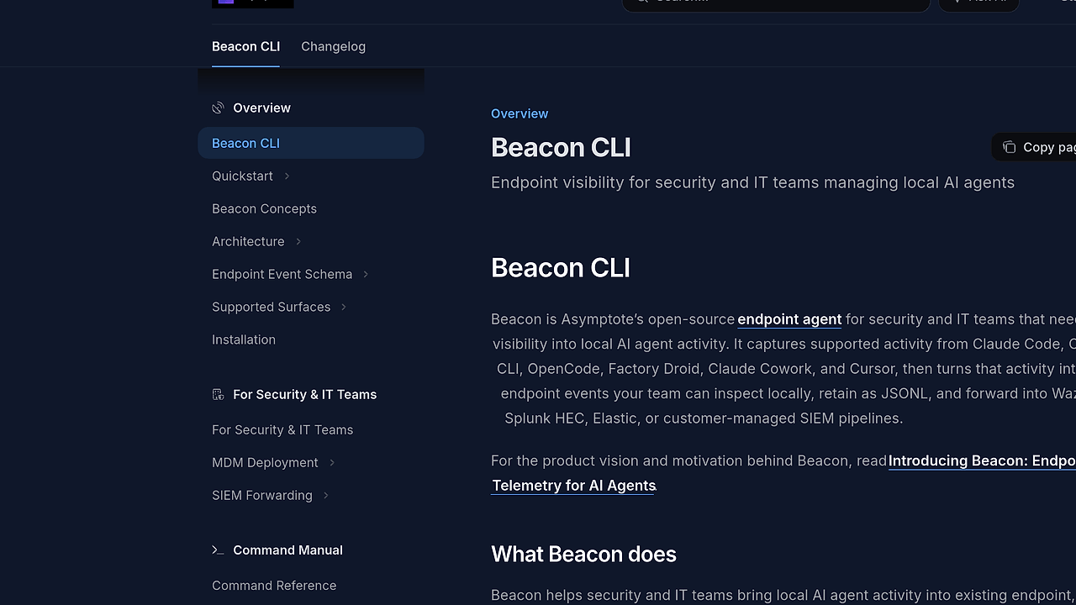
Task: Click the Copy page button
Action: [x=1035, y=147]
